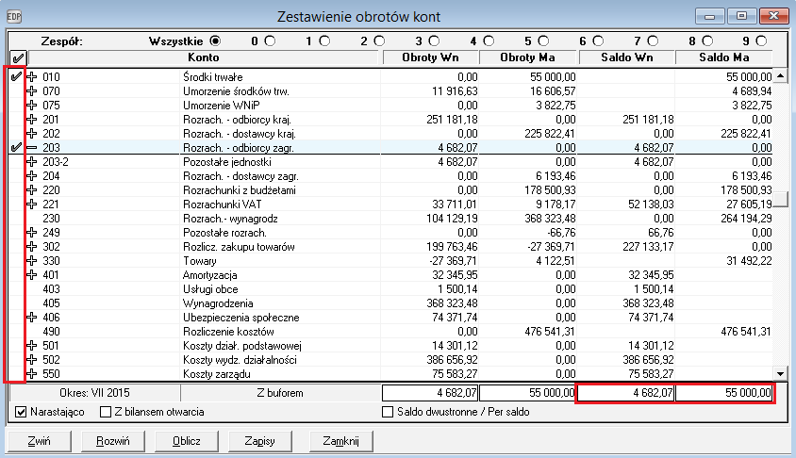Click the Okres: VII 2015 panel
The height and width of the screenshot is (458, 796).
(94, 393)
